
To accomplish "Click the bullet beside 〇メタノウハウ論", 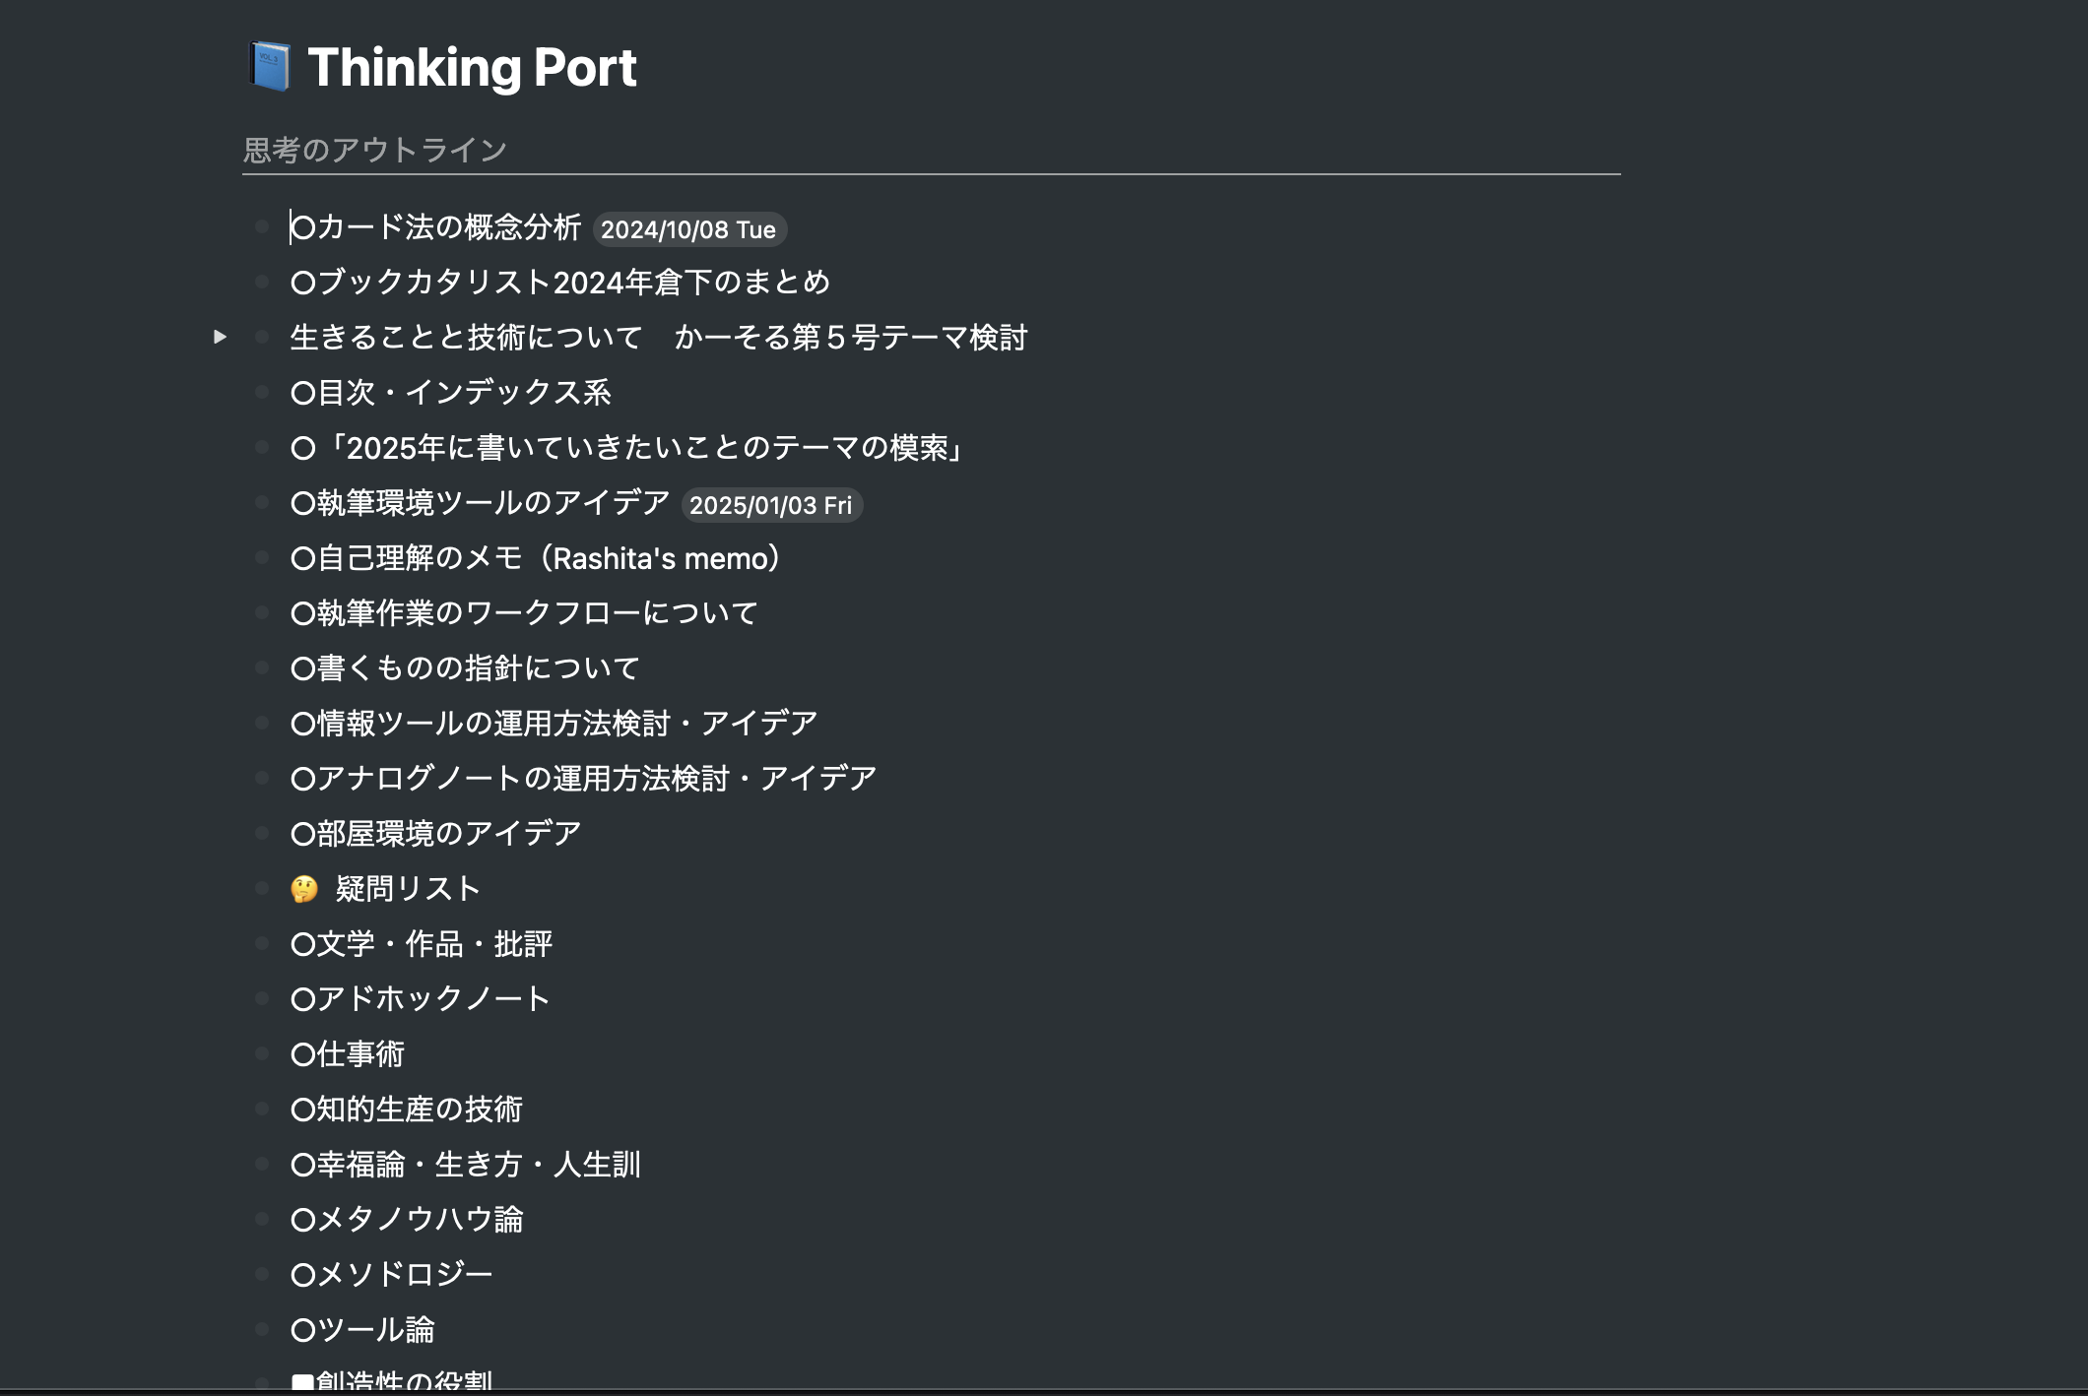I will (261, 1220).
